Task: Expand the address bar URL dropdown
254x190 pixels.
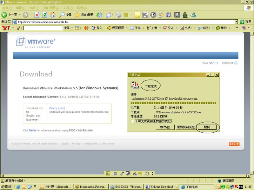Action: pyautogui.click(x=236, y=22)
